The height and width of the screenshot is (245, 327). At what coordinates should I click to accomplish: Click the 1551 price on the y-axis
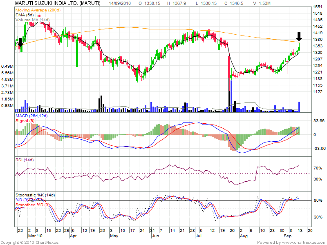317,7
